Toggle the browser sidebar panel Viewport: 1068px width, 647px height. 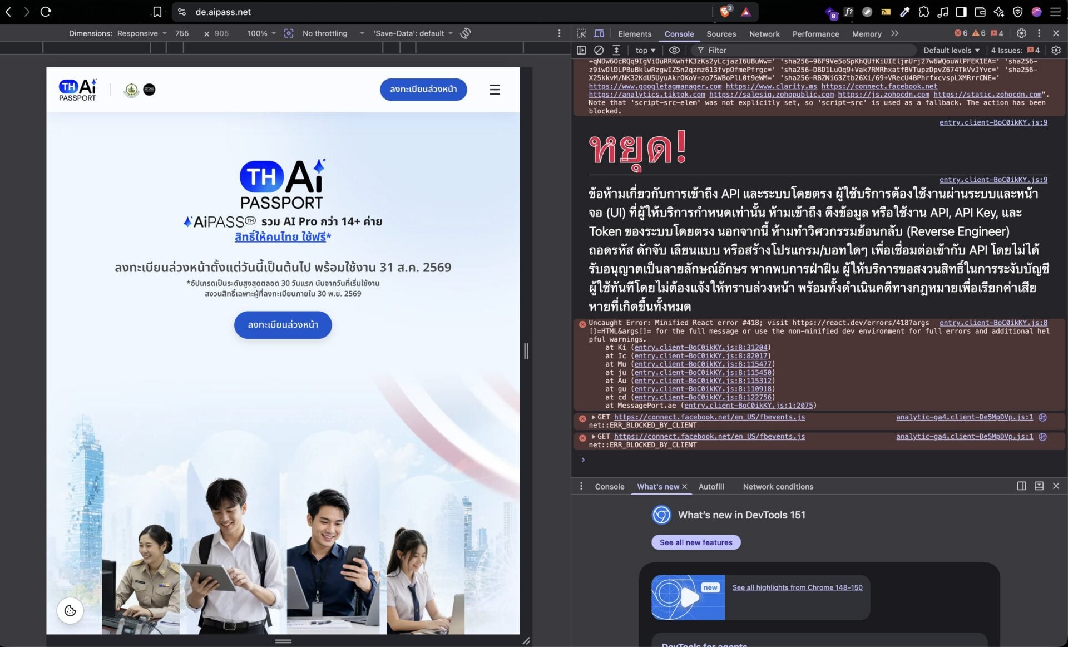pos(961,12)
